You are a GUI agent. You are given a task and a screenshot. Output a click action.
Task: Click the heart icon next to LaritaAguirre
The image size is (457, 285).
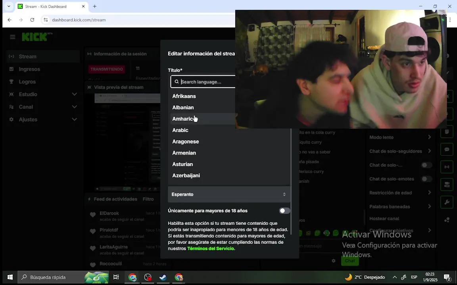(93, 248)
